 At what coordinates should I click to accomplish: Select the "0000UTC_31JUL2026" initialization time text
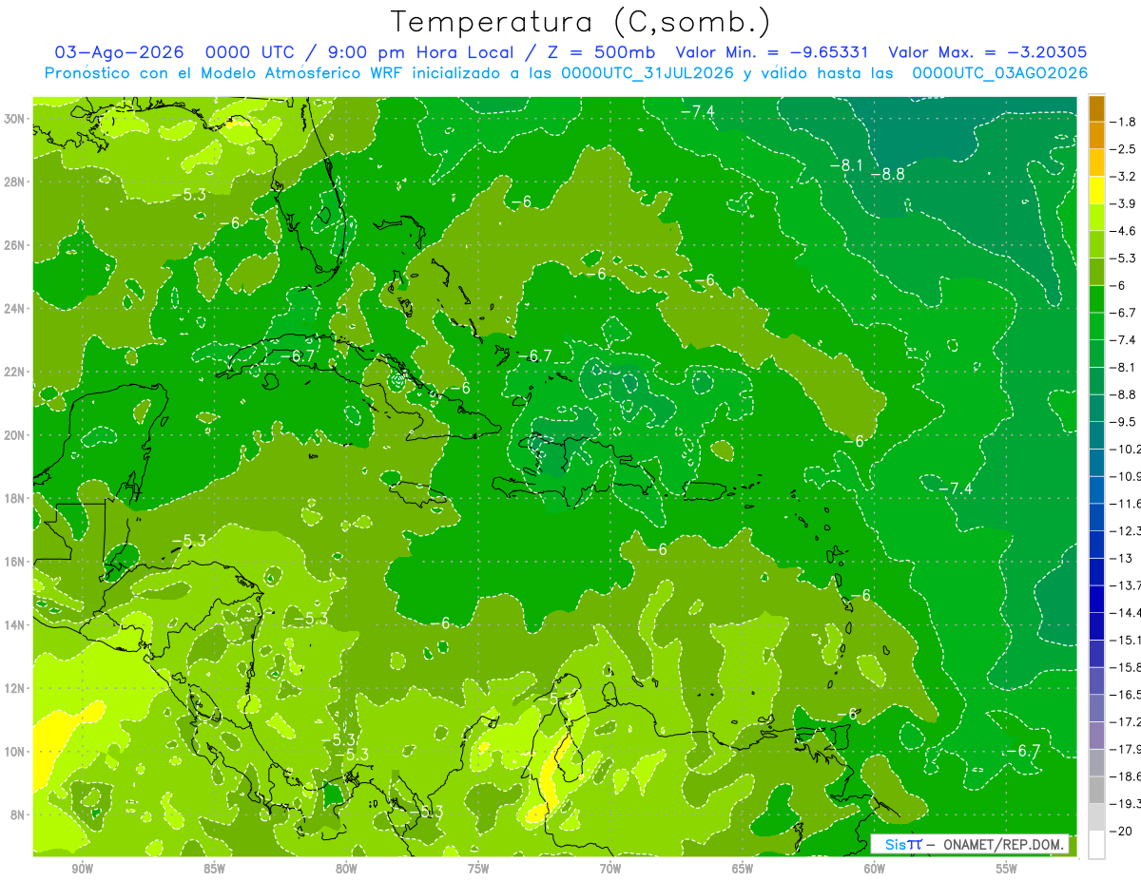point(648,72)
